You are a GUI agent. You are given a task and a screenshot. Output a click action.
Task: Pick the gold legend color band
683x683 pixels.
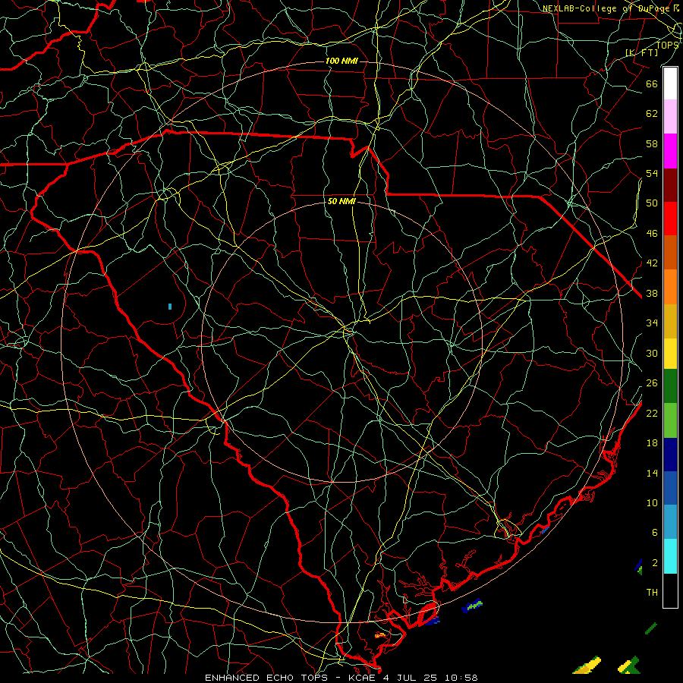(x=670, y=321)
